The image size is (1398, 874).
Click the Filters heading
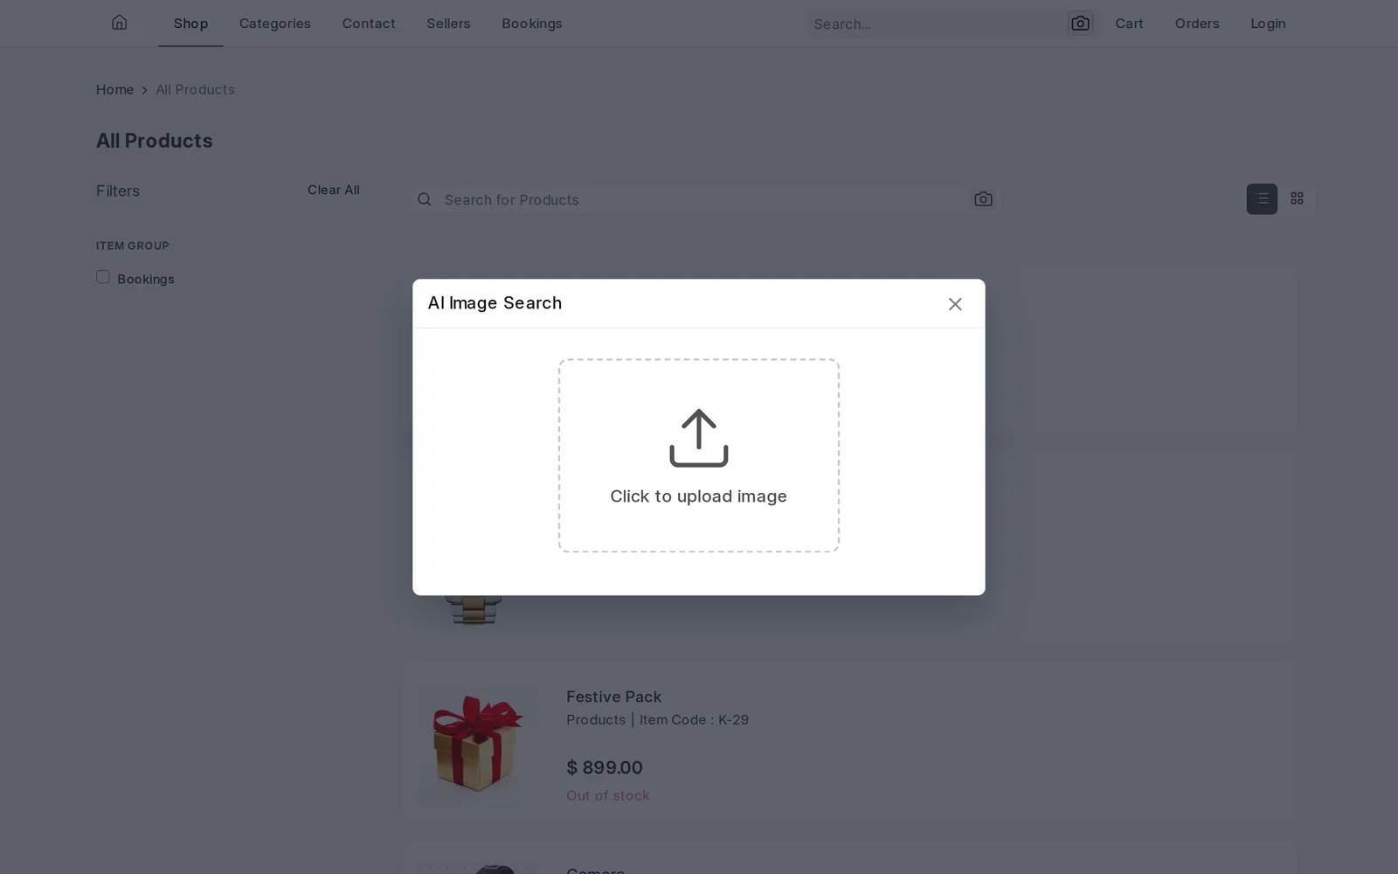118,191
